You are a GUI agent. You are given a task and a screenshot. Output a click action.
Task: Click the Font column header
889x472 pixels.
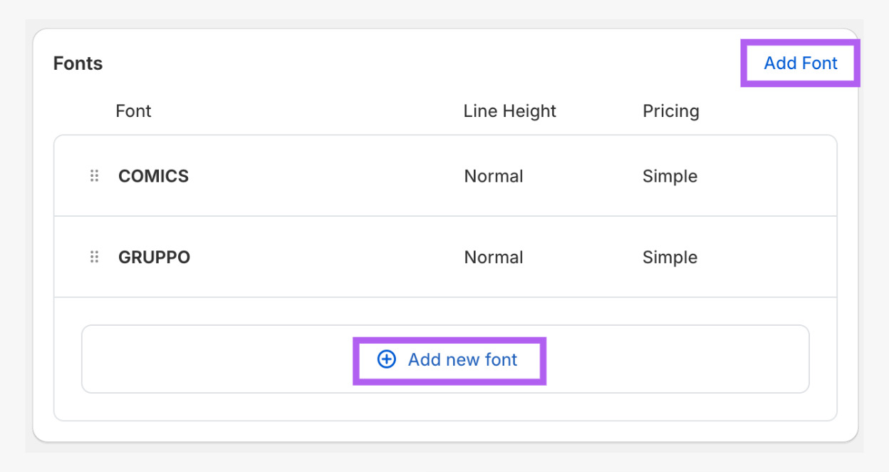click(x=133, y=111)
